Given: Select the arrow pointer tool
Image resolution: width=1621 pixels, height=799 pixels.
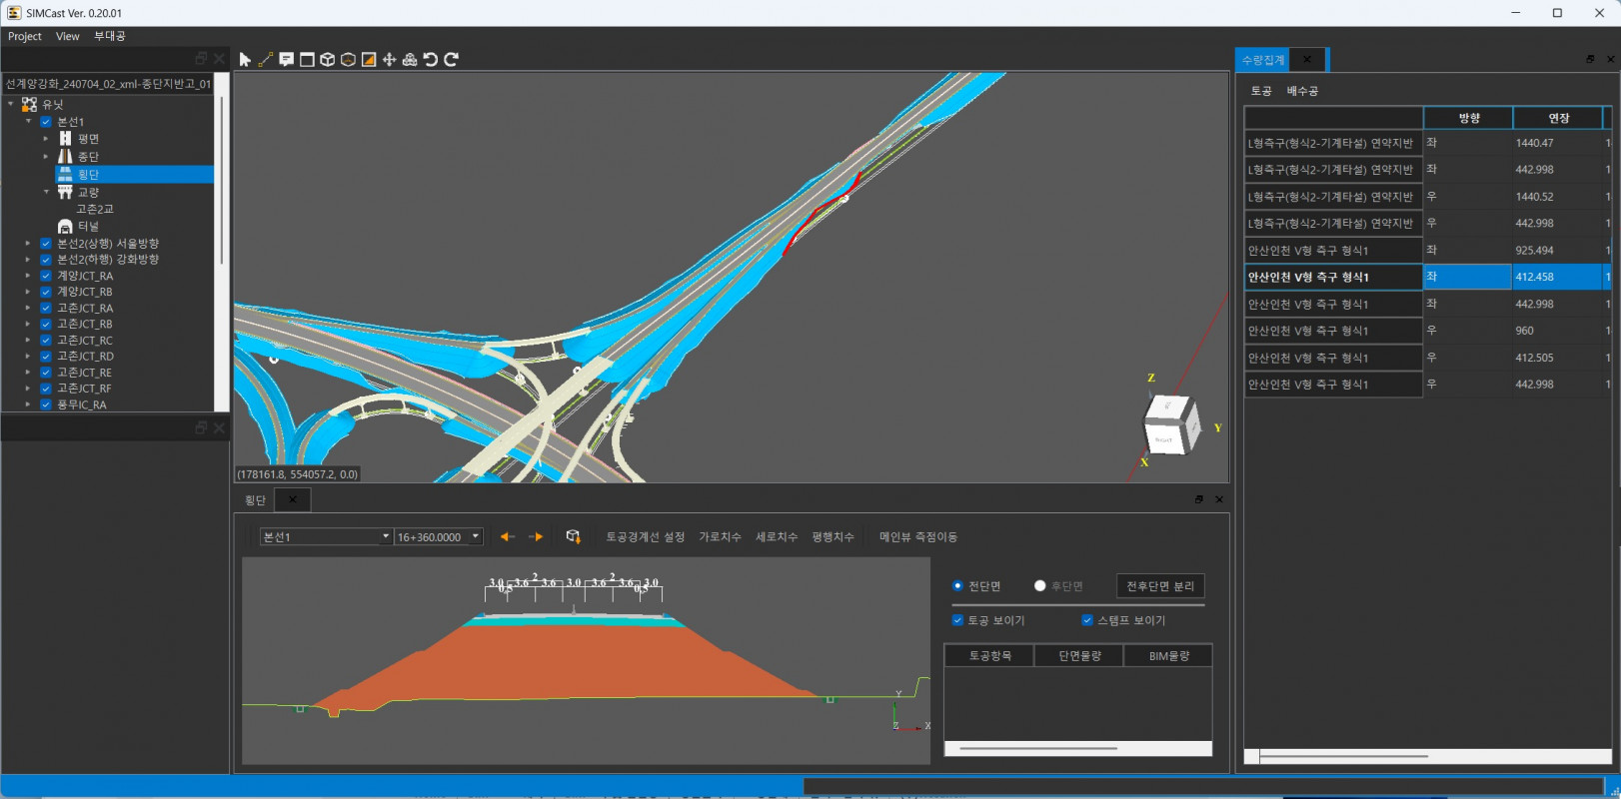Looking at the screenshot, I should point(245,60).
